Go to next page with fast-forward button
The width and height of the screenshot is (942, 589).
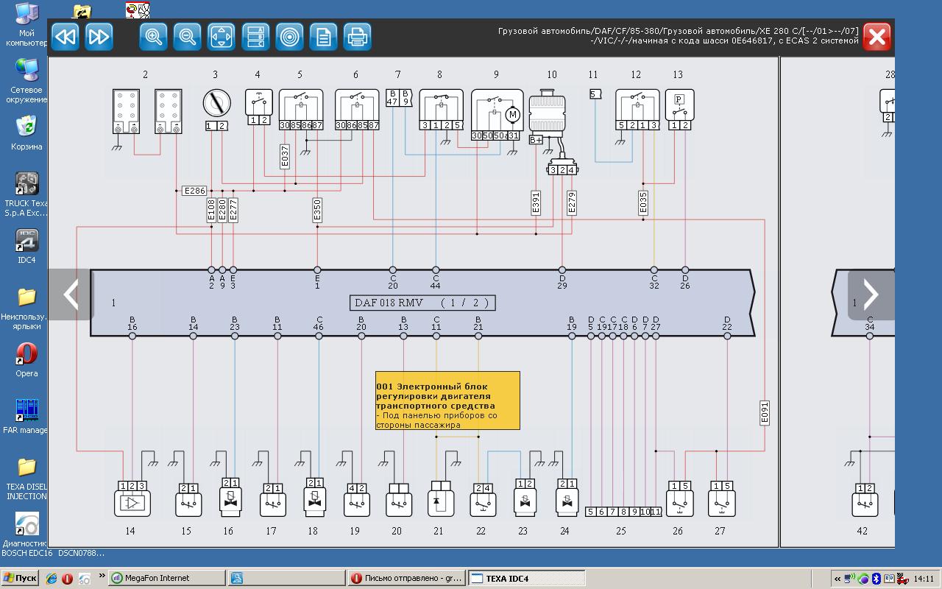click(99, 37)
